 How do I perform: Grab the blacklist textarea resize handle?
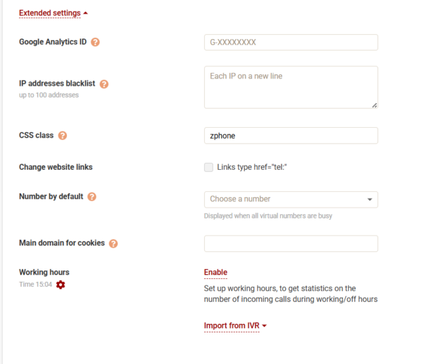(374, 105)
